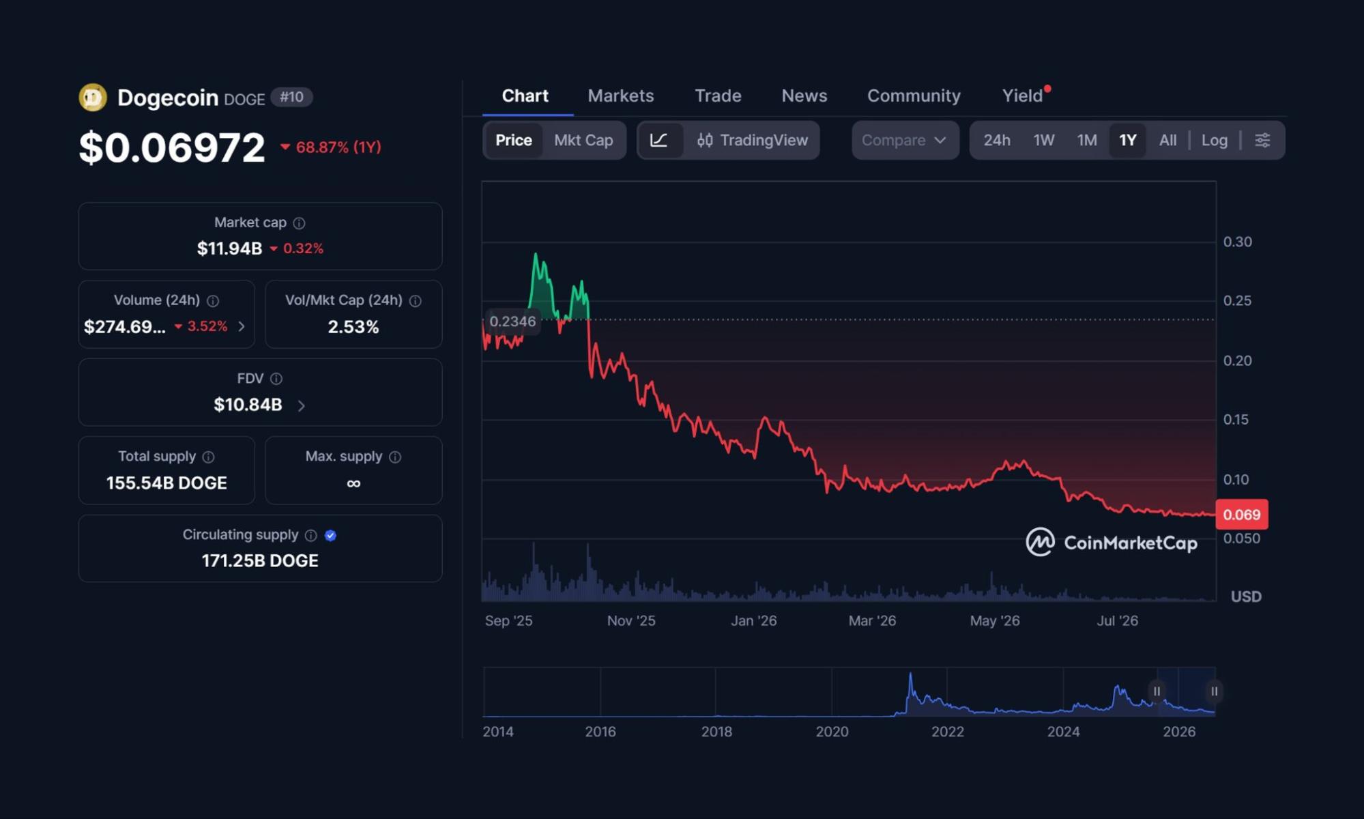This screenshot has height=819, width=1364.
Task: Open the Compare dropdown
Action: [x=905, y=141]
